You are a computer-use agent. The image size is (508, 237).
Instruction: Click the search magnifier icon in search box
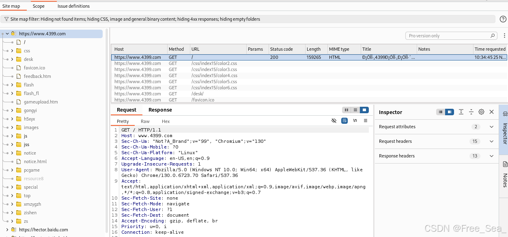(x=493, y=36)
